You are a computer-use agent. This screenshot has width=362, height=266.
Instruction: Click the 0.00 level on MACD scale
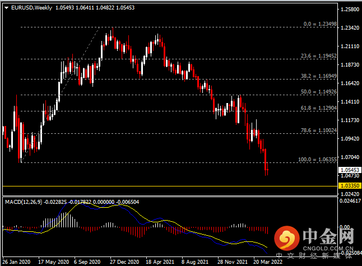[350, 228]
